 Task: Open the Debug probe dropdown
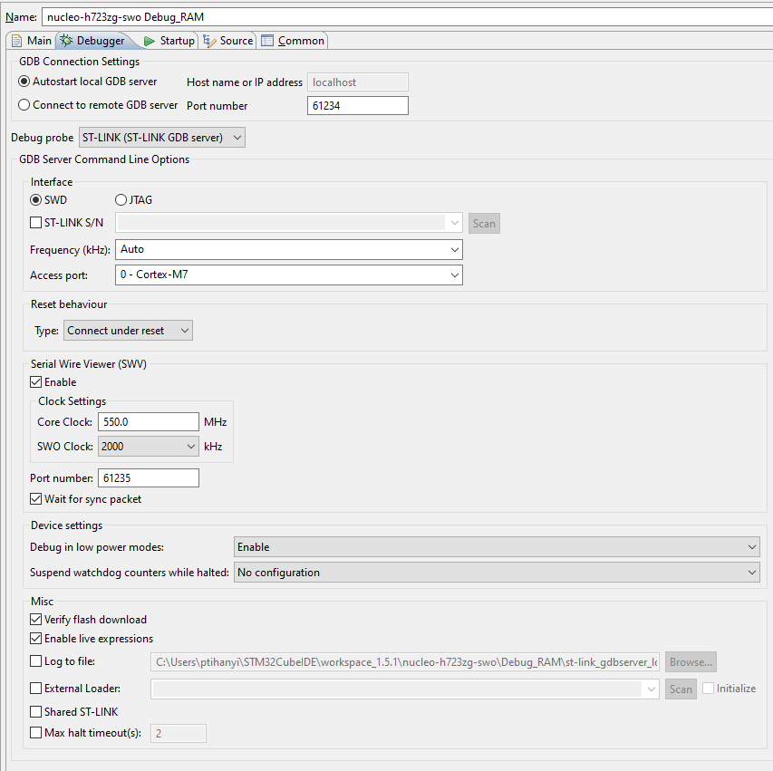click(161, 138)
